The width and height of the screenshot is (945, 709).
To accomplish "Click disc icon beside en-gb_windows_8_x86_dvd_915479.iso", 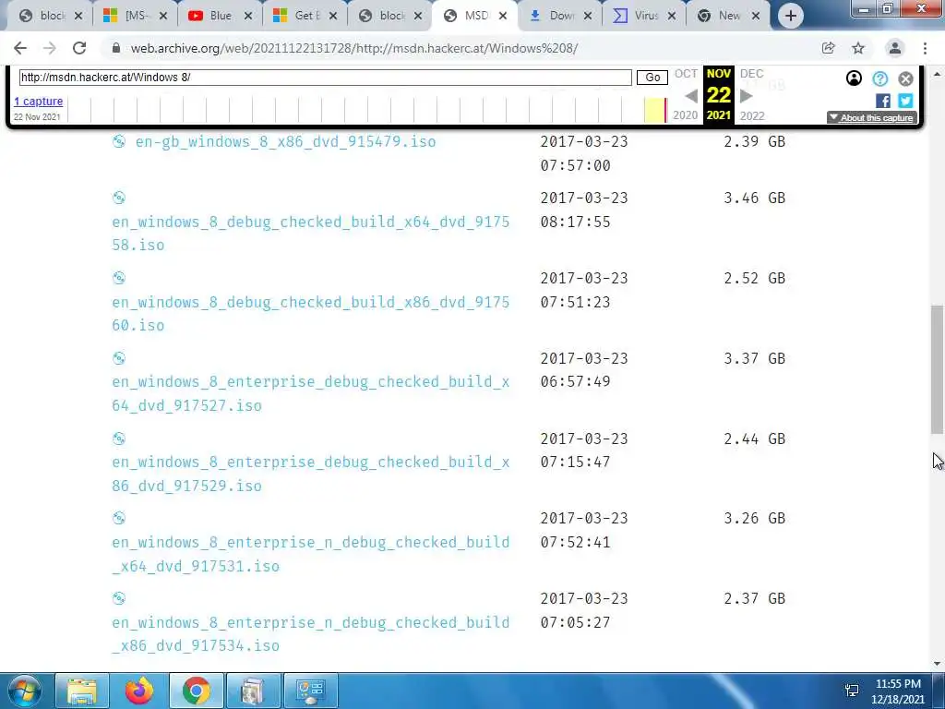I will tap(119, 141).
